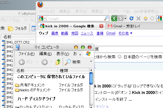163x108 pixels.
Task: Select Naoko のドキュメント row text
Action: pos(35,90)
